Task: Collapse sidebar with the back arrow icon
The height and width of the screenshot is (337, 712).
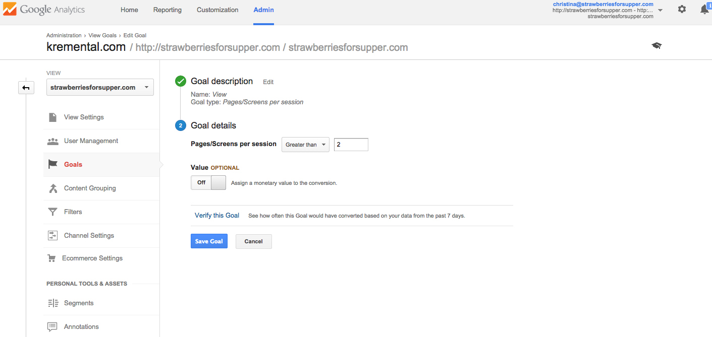Action: tap(26, 88)
